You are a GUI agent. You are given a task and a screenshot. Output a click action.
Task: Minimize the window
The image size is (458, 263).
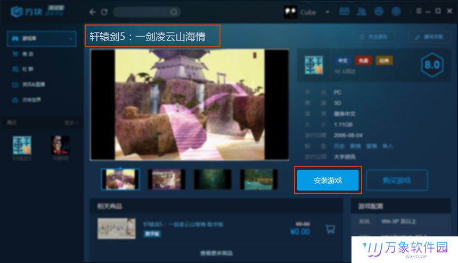coord(428,11)
